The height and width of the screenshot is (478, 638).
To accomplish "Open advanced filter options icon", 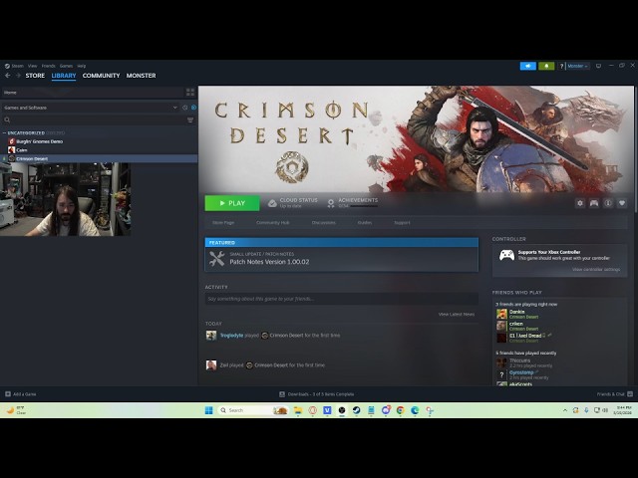I will point(190,119).
